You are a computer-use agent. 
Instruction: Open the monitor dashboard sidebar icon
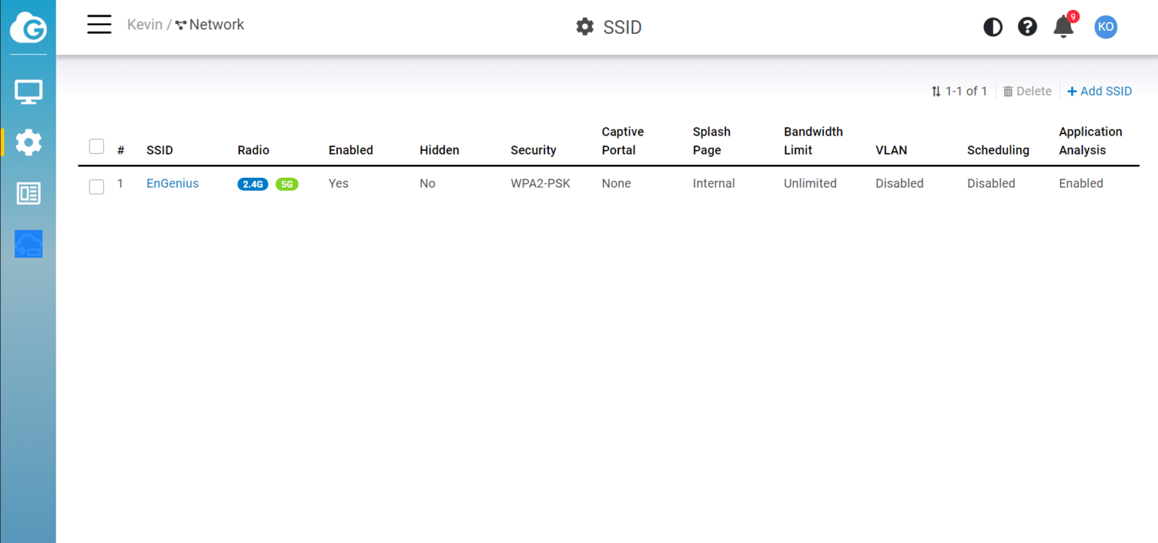coord(29,92)
